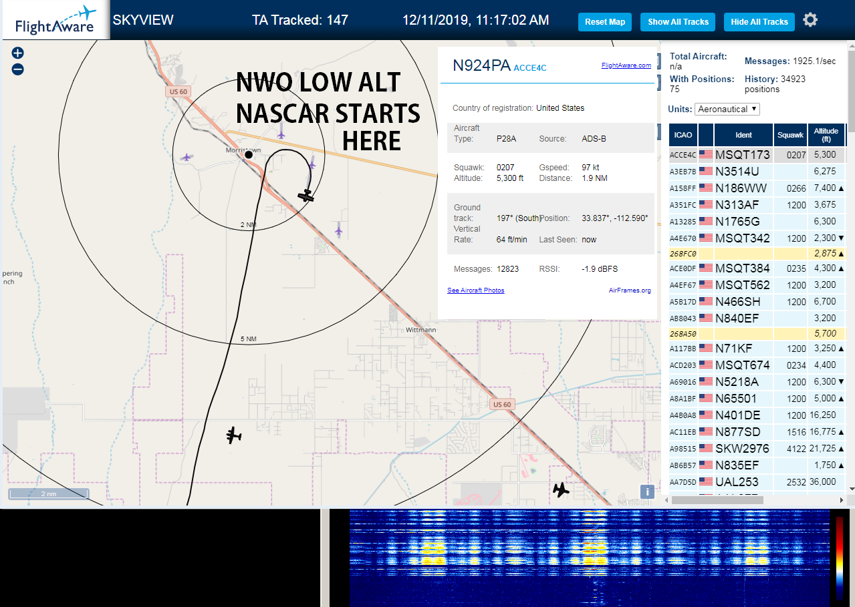Click the 5 NM range ring label

tap(249, 339)
